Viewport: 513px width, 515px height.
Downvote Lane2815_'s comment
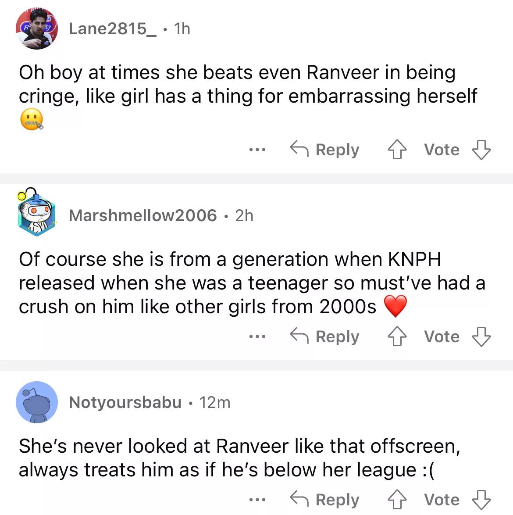[481, 150]
